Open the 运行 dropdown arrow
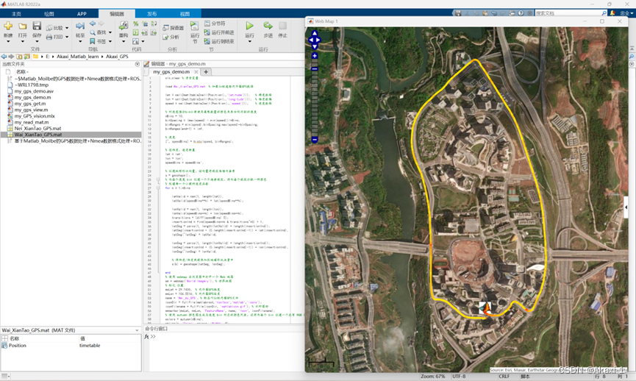 [x=249, y=41]
